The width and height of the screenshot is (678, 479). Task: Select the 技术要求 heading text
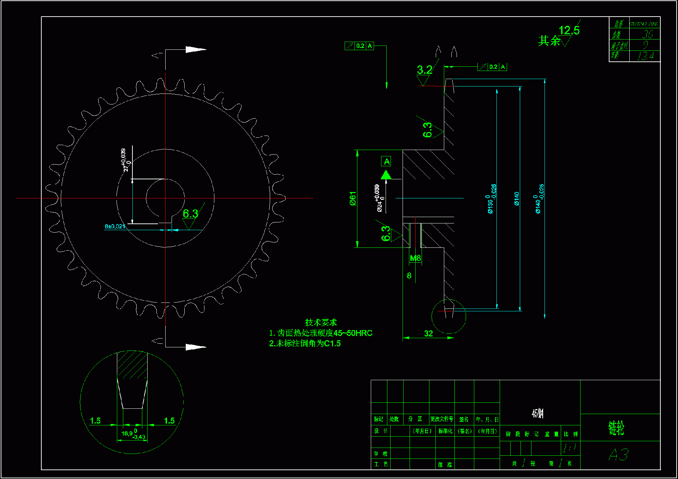(321, 322)
